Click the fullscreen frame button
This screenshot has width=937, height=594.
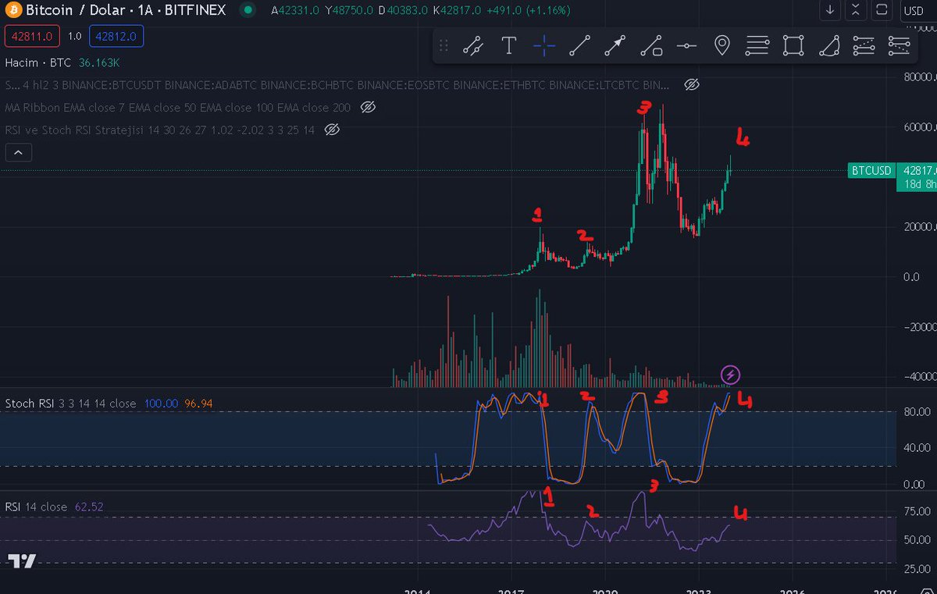pyautogui.click(x=882, y=11)
